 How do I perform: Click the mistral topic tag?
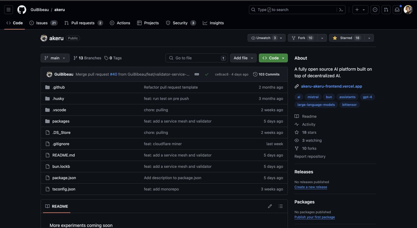tap(313, 97)
